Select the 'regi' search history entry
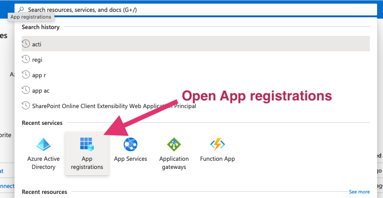 [x=196, y=59]
